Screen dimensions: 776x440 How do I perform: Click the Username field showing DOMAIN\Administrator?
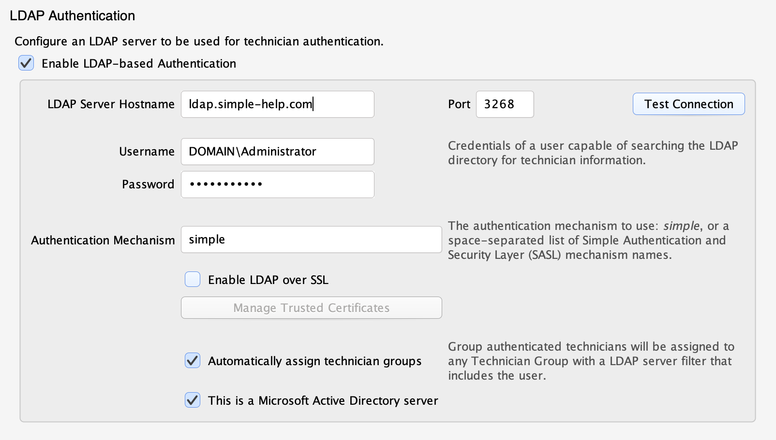coord(277,151)
